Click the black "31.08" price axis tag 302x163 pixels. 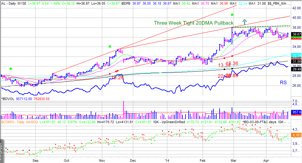pos(297,61)
